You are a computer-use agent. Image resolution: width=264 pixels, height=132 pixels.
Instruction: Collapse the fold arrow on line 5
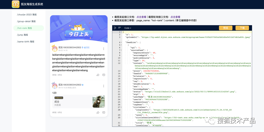click(x=121, y=45)
